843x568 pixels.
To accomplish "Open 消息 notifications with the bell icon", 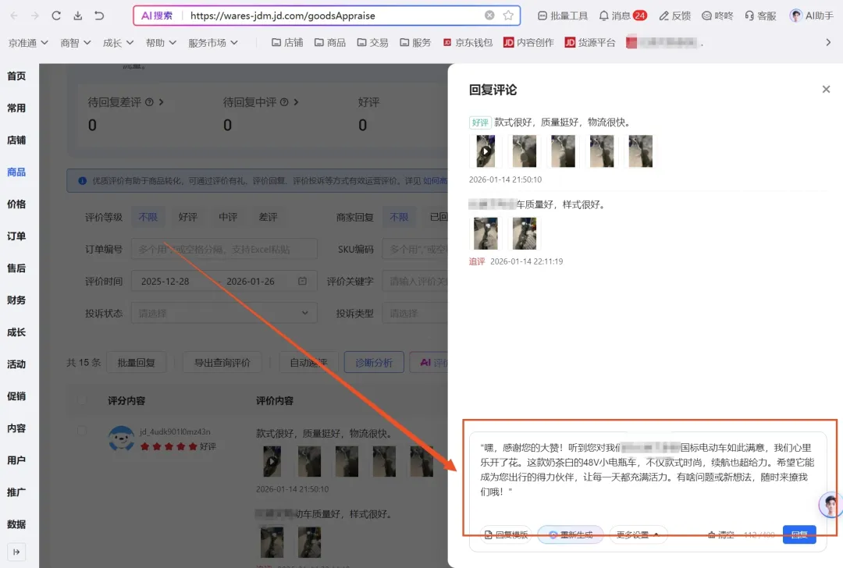I will pos(623,16).
